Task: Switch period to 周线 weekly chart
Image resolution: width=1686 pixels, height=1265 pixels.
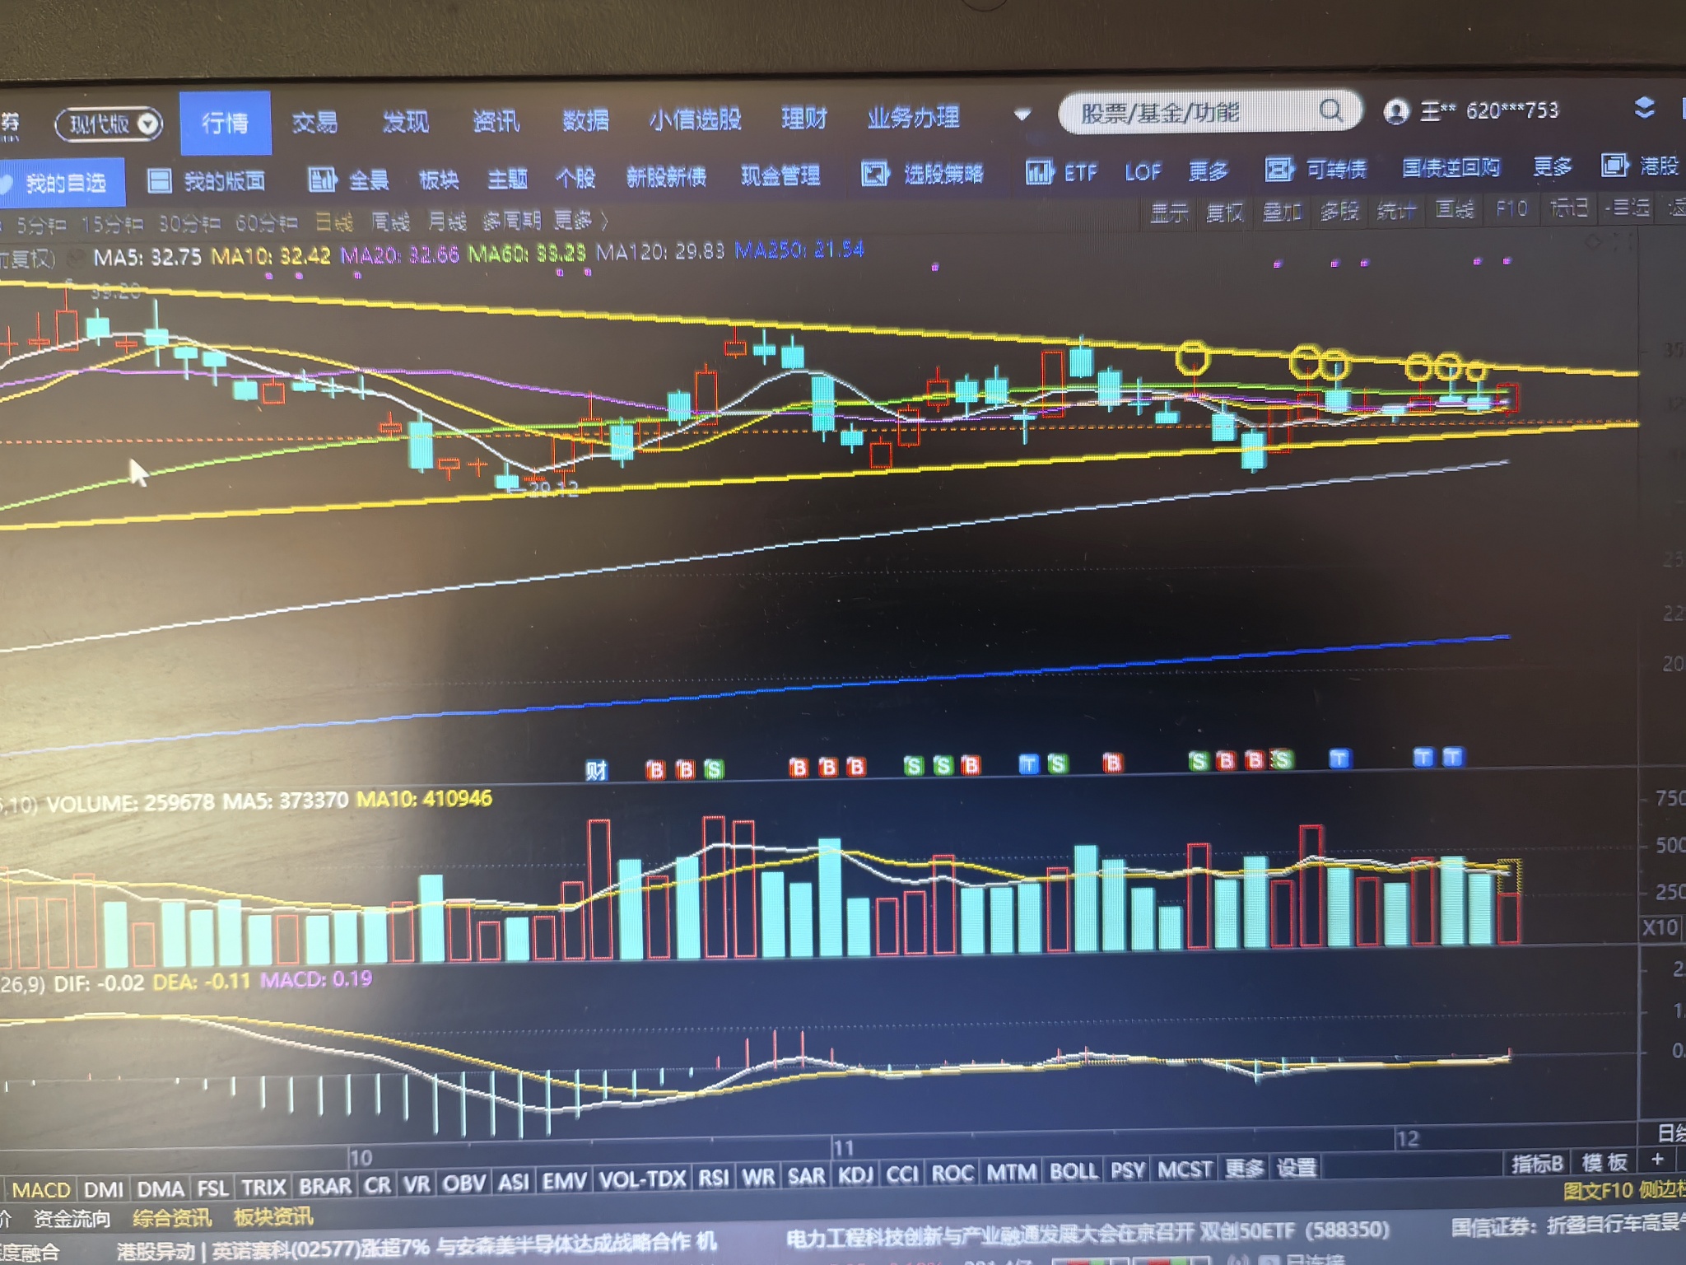Action: (x=390, y=222)
